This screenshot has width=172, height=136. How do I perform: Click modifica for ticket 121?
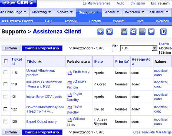(x=160, y=95)
